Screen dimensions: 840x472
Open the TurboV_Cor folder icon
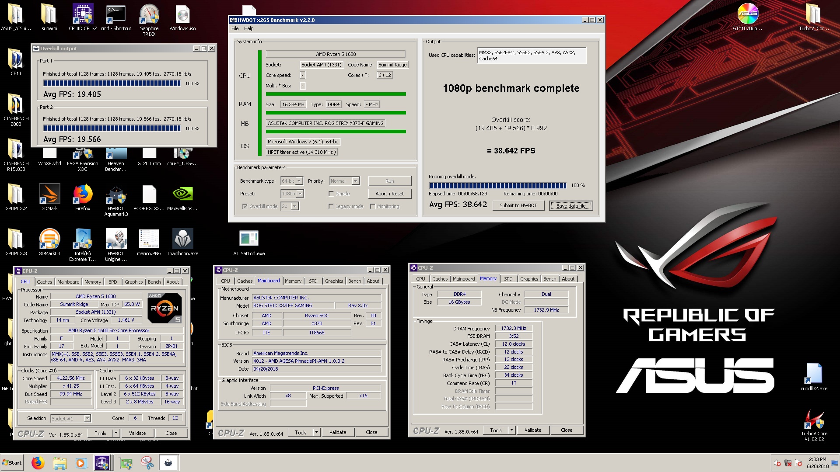coord(814,17)
